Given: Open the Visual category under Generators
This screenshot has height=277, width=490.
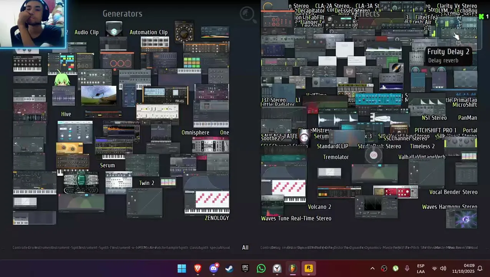Looking at the screenshot, I should point(225,247).
